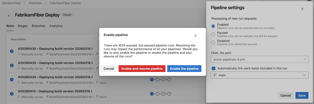
Task: Click the branch icon in the main dropdown
Action: [x=215, y=75]
